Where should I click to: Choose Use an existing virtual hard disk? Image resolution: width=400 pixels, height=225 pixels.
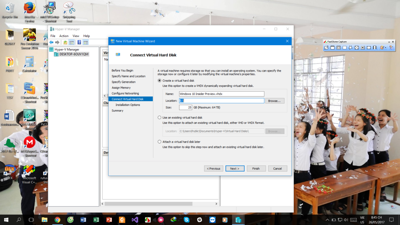click(x=159, y=117)
